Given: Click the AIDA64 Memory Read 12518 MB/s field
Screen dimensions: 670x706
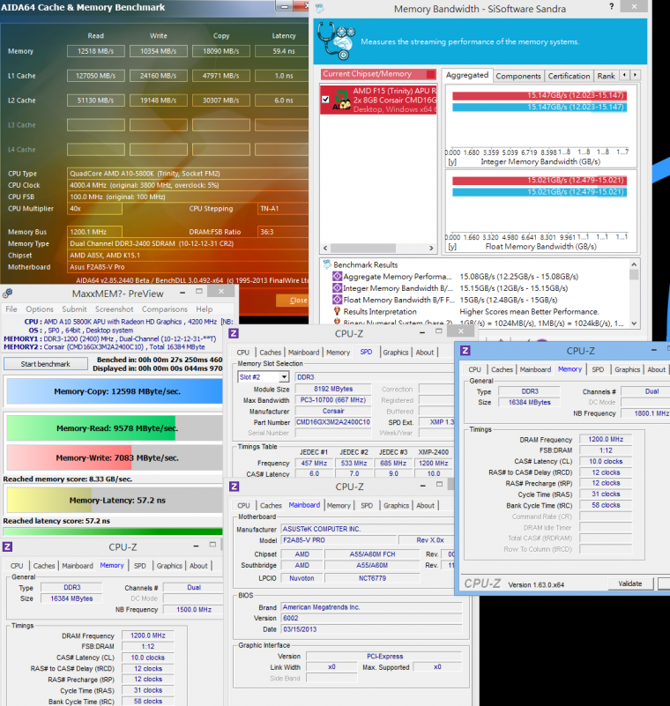Looking at the screenshot, I should 96,51.
